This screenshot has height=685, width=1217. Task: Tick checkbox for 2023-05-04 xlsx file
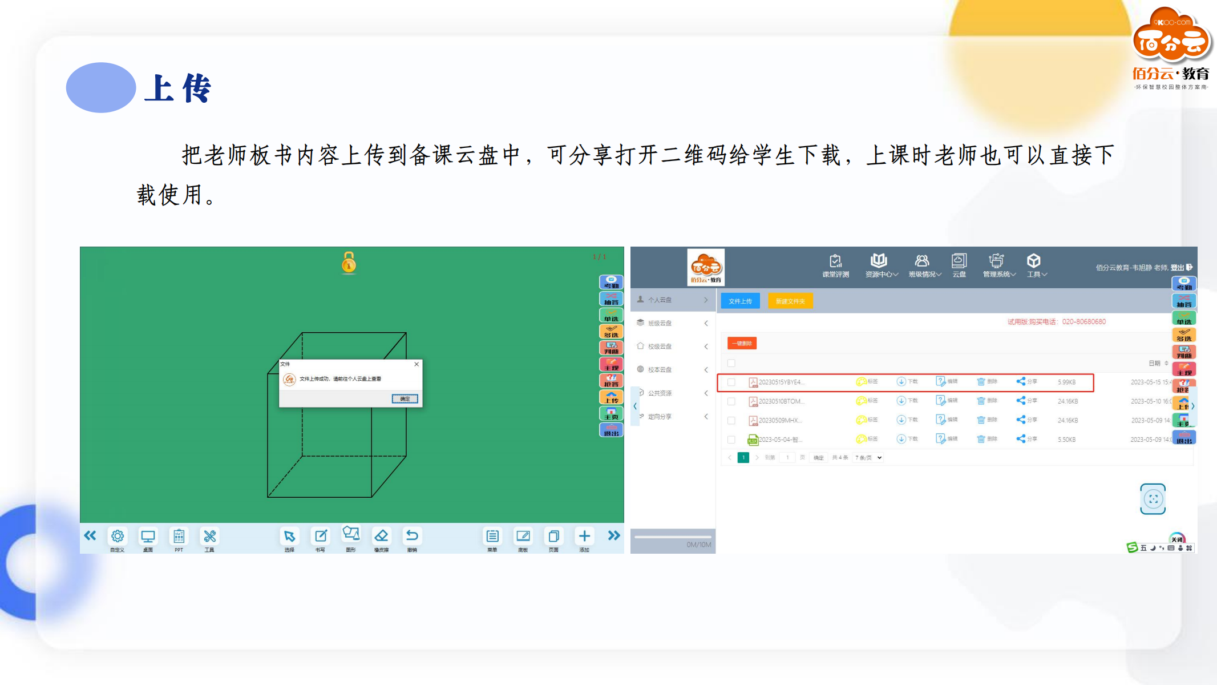point(731,440)
